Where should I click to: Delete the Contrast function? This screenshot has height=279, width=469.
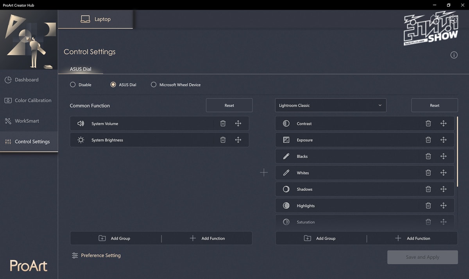pyautogui.click(x=428, y=123)
